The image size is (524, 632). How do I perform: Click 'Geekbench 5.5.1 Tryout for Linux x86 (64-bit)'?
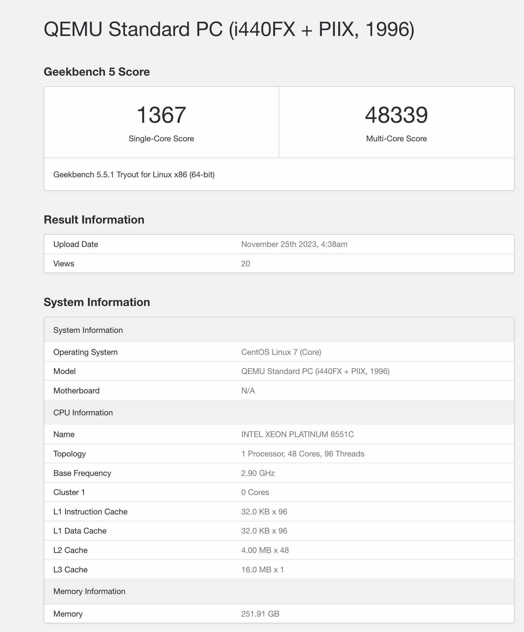[134, 174]
